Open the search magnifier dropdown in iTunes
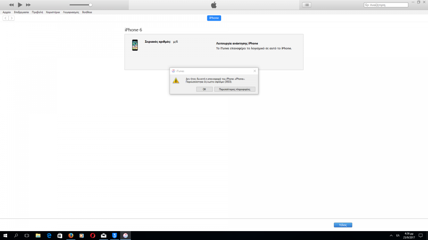The width and height of the screenshot is (428, 240). pos(367,5)
